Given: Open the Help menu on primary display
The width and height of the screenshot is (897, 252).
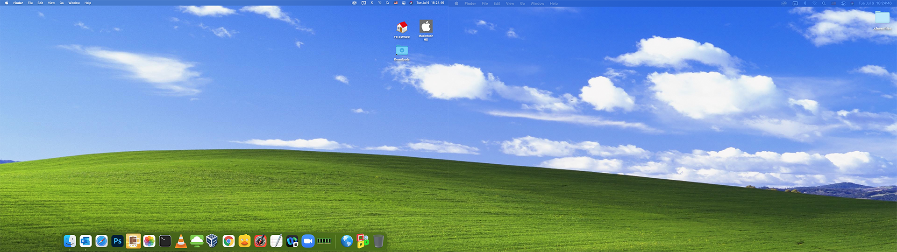Looking at the screenshot, I should 88,3.
